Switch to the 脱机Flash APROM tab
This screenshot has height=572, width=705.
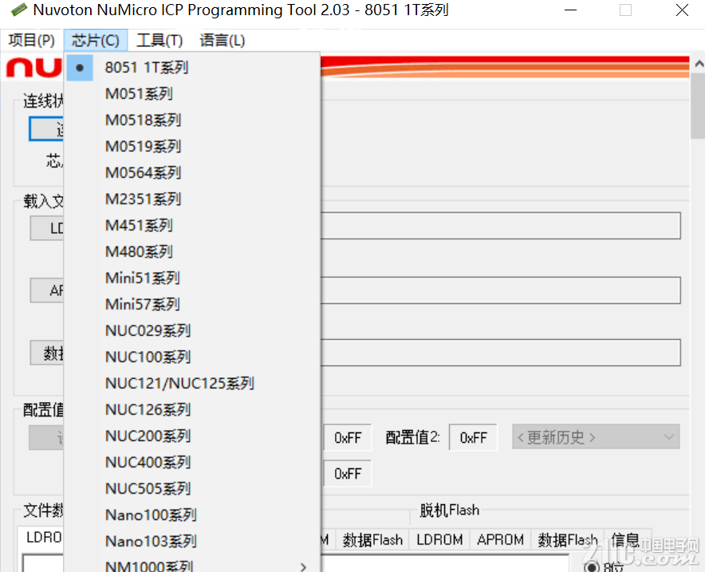500,539
